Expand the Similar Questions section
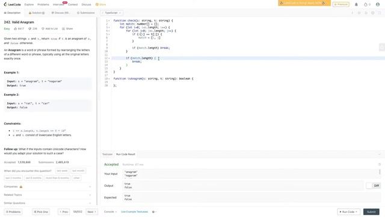385x217 pixels. coord(48,203)
